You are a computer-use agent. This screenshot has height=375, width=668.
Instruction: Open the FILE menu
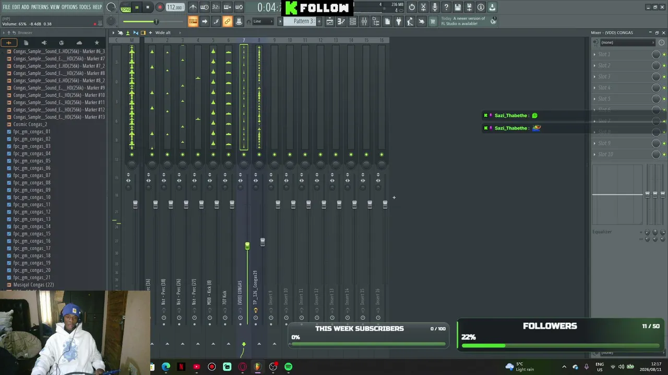coord(6,7)
